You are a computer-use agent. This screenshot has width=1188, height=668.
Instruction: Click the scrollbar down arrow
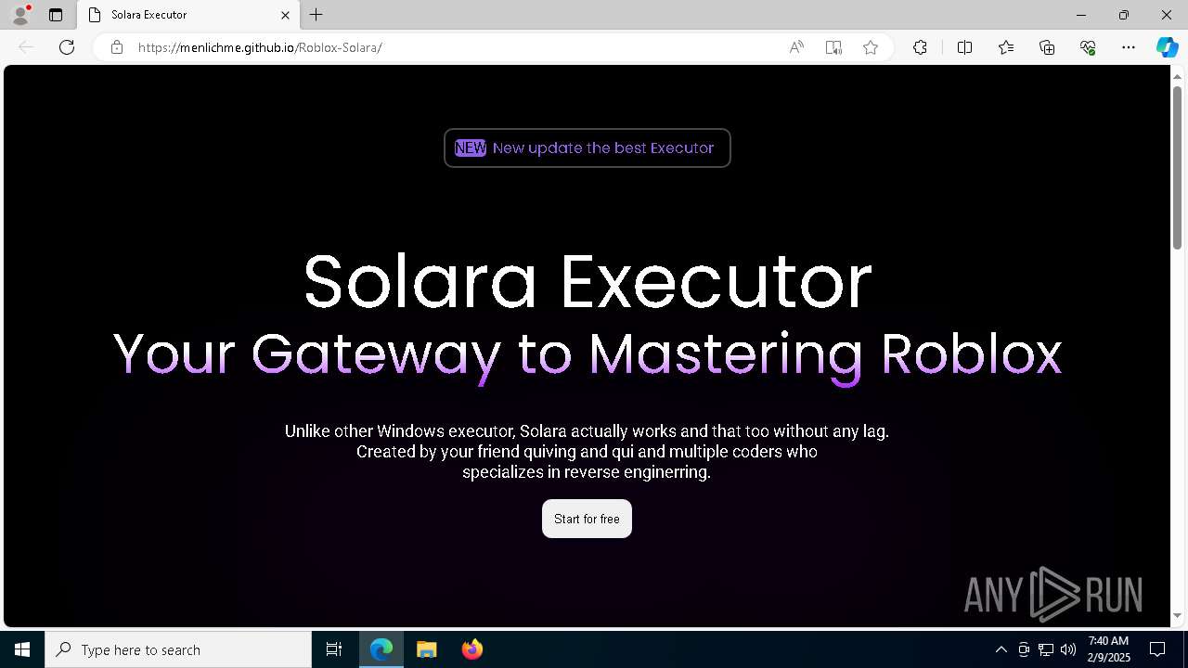(x=1178, y=615)
